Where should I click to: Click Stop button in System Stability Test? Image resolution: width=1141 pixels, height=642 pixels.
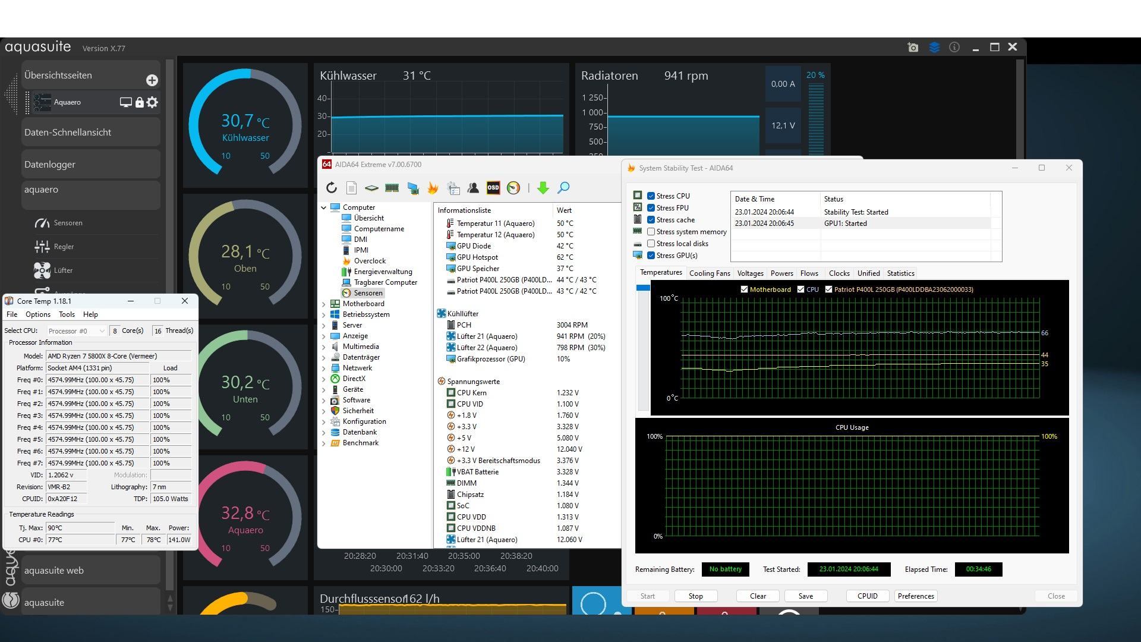pyautogui.click(x=695, y=596)
